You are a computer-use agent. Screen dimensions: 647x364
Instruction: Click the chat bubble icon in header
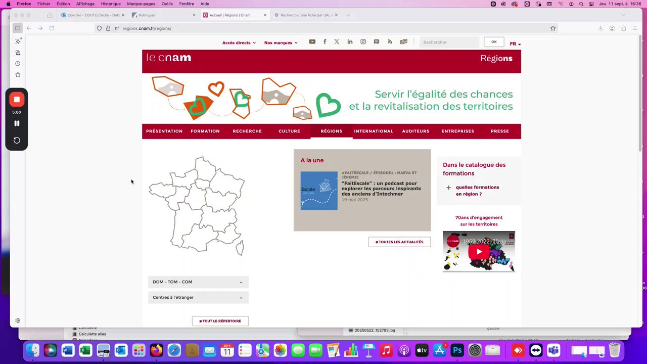tap(377, 42)
